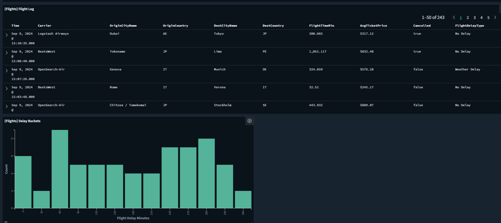Click the FlightTimeMin column header

tap(321, 26)
